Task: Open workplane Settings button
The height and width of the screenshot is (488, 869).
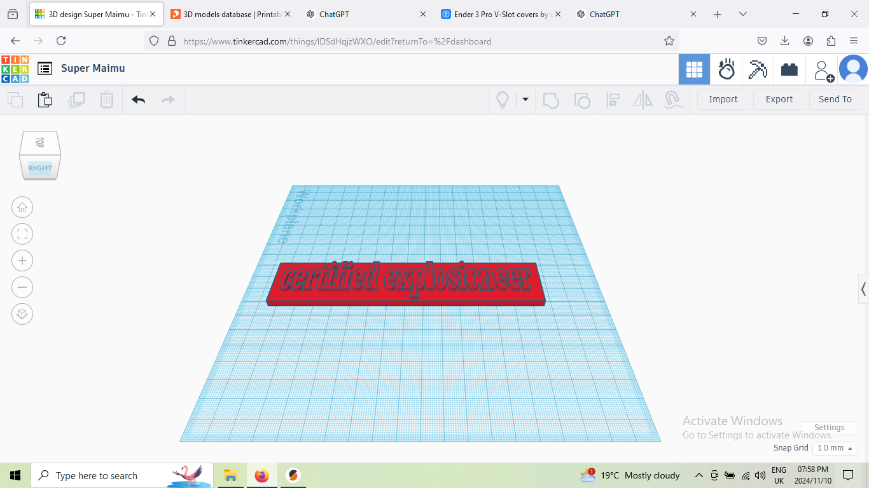Action: (830, 428)
